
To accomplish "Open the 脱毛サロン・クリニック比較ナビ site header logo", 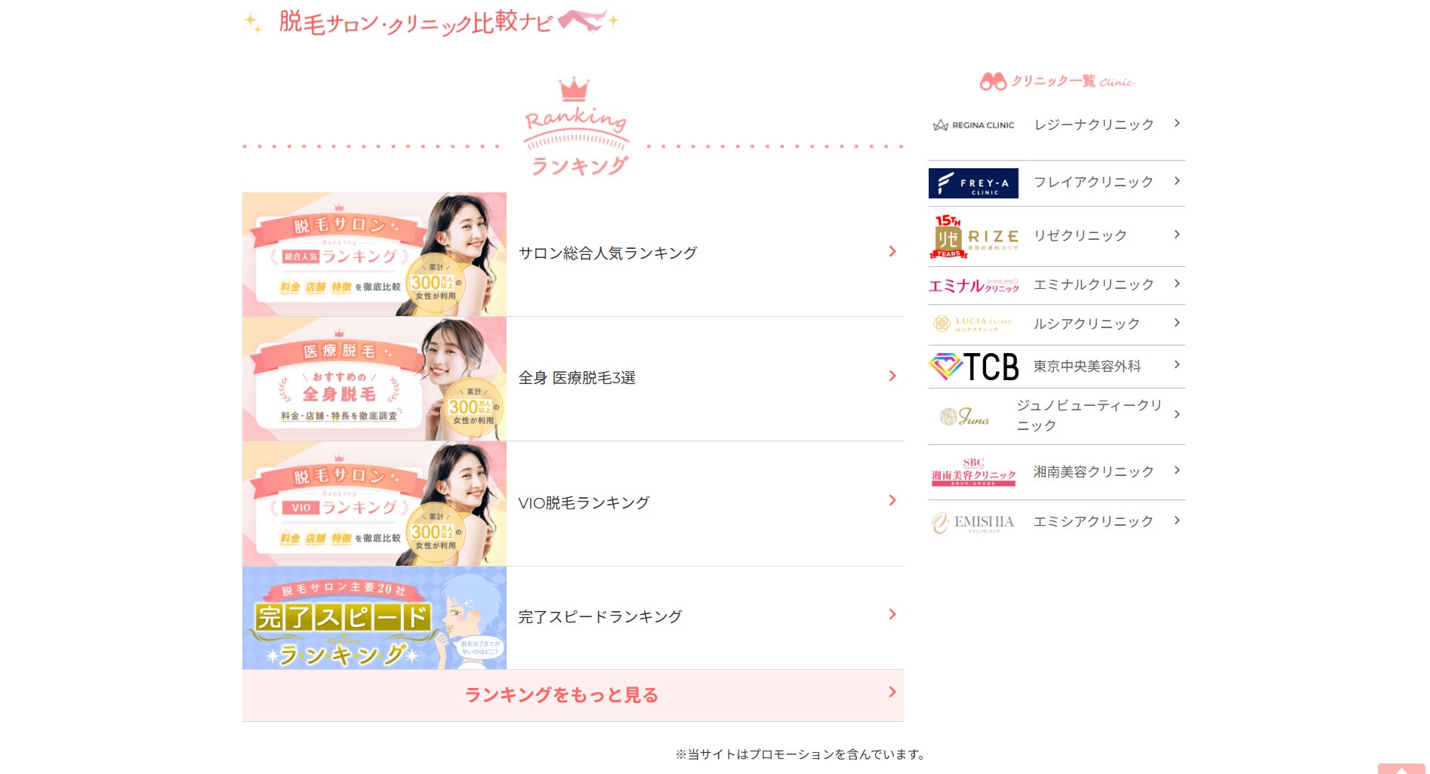I will point(432,21).
